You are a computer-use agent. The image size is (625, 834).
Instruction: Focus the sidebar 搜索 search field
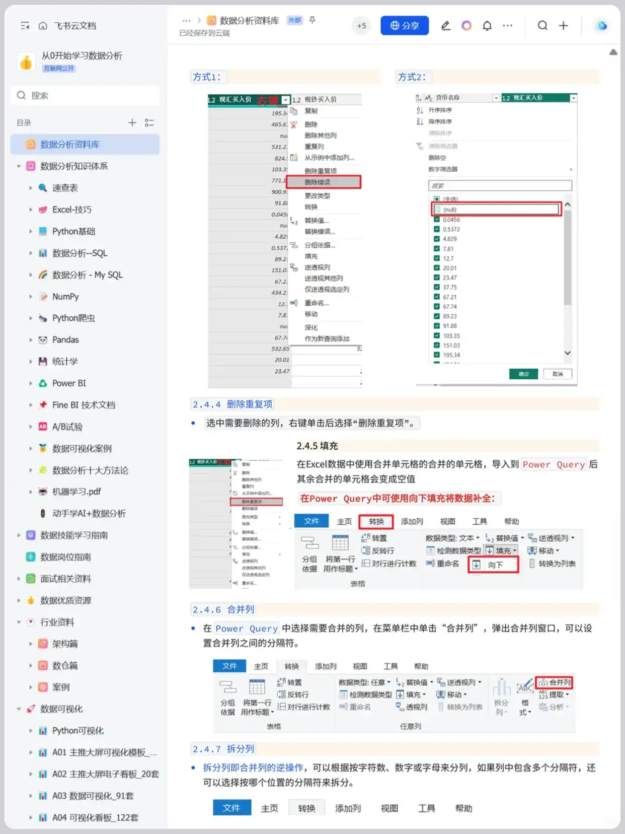tap(85, 95)
